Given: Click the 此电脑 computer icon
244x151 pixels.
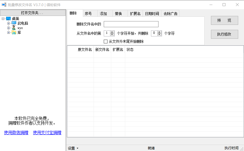Looking at the screenshot, I should coord(14,23).
